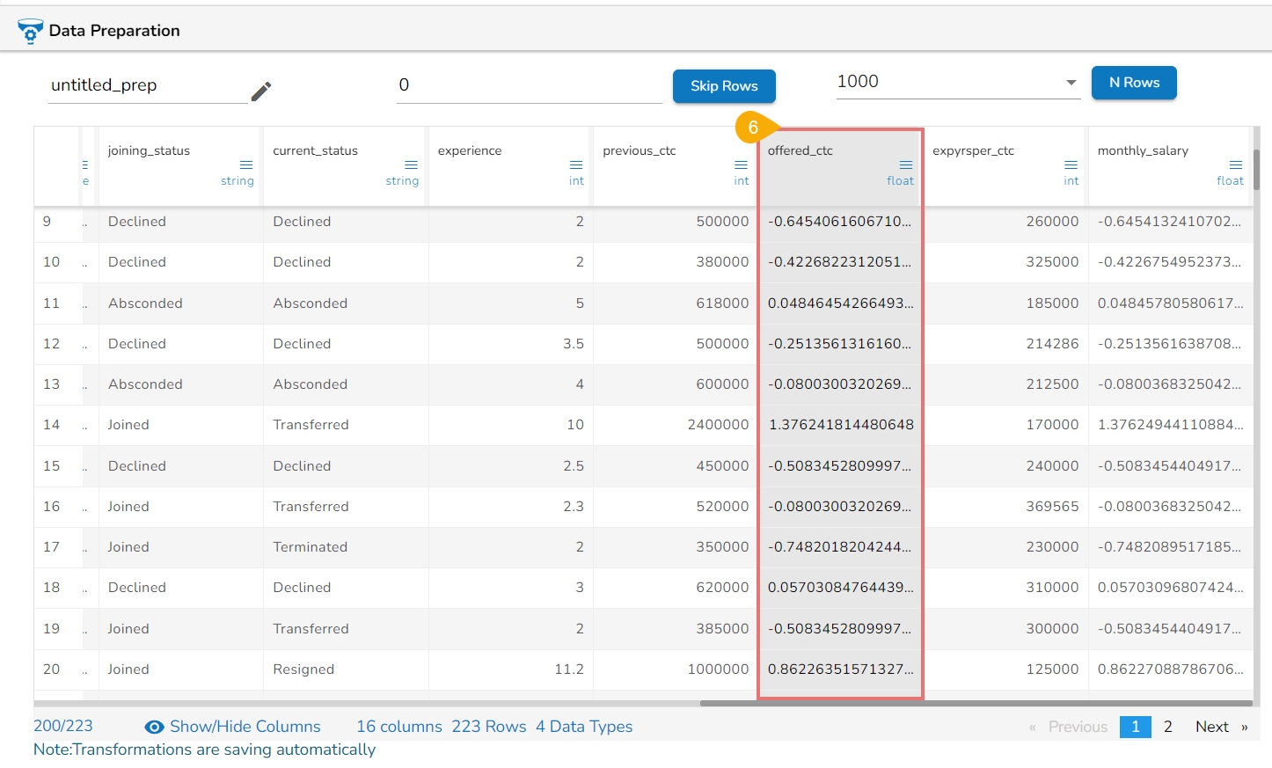Click the untitled_prep name field
This screenshot has width=1272, height=768.
(x=147, y=85)
